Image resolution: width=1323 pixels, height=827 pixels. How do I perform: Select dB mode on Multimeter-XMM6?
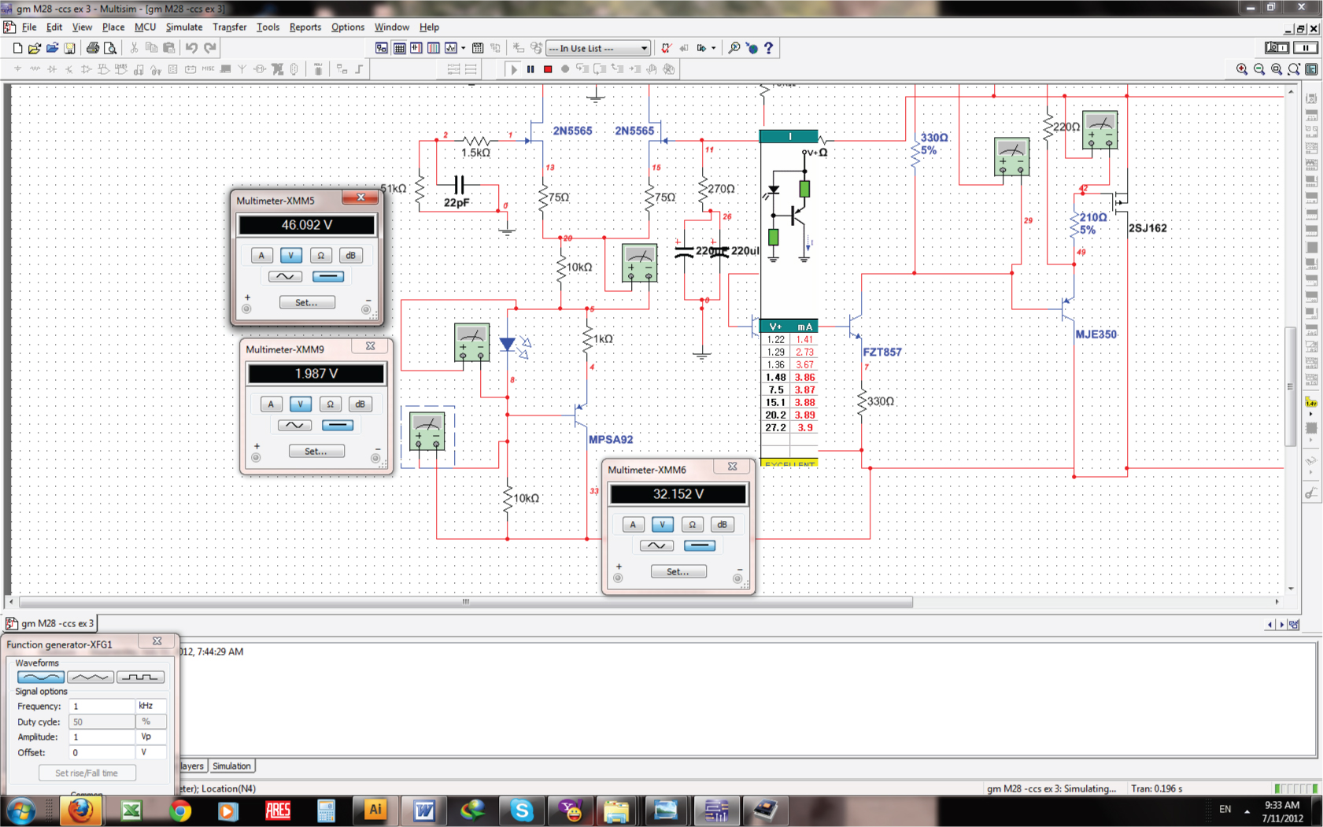(x=722, y=524)
